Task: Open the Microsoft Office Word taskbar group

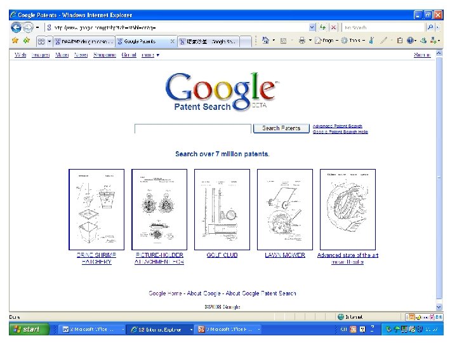Action: (93, 329)
